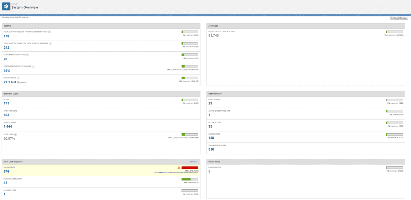
Task: Click info icon beside Total Custom Objects
Action: tap(50, 43)
